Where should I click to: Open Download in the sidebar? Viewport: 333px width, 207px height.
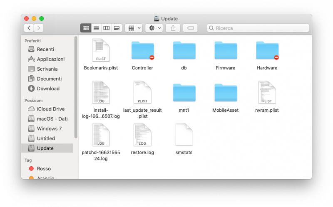tap(47, 89)
